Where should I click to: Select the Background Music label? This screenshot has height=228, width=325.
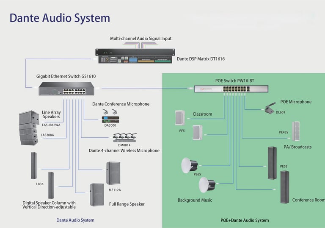[x=195, y=200]
